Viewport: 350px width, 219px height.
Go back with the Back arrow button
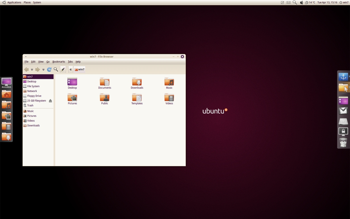26,70
